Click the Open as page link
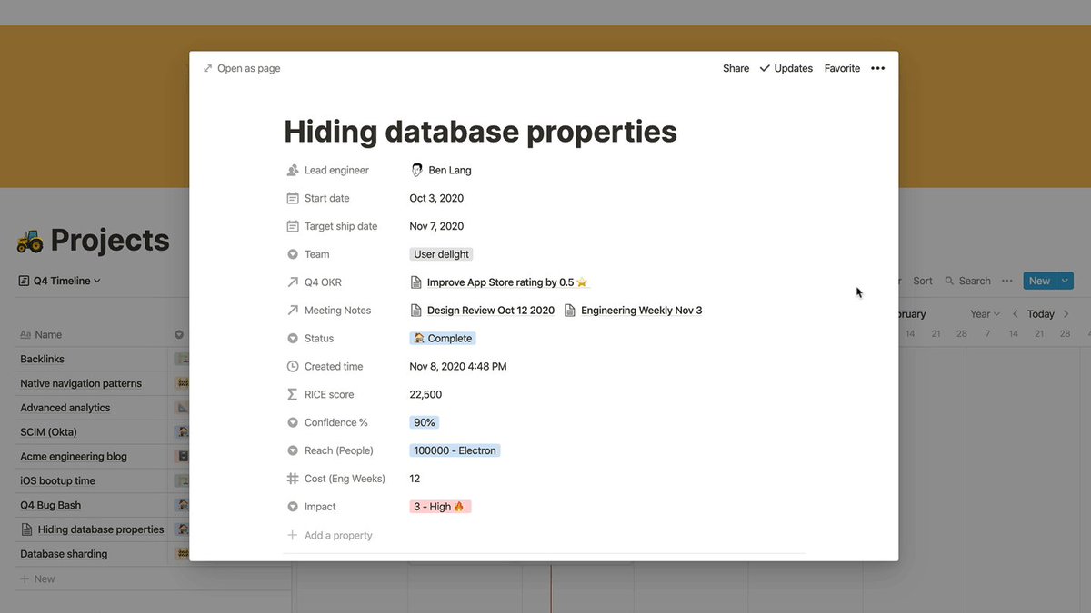The width and height of the screenshot is (1091, 613). click(x=242, y=68)
